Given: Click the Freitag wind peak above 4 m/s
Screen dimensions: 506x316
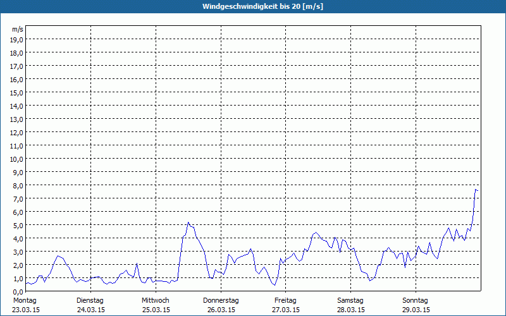Looking at the screenshot, I should click(x=316, y=233).
